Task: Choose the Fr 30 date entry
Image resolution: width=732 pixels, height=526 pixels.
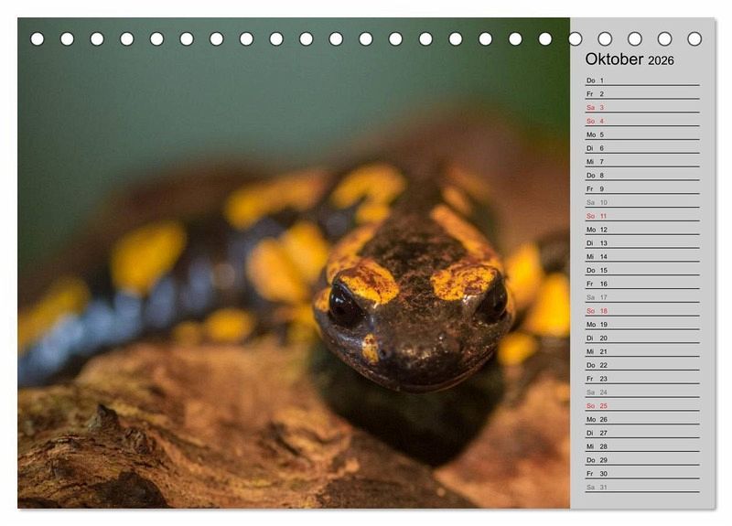Action: (641, 474)
